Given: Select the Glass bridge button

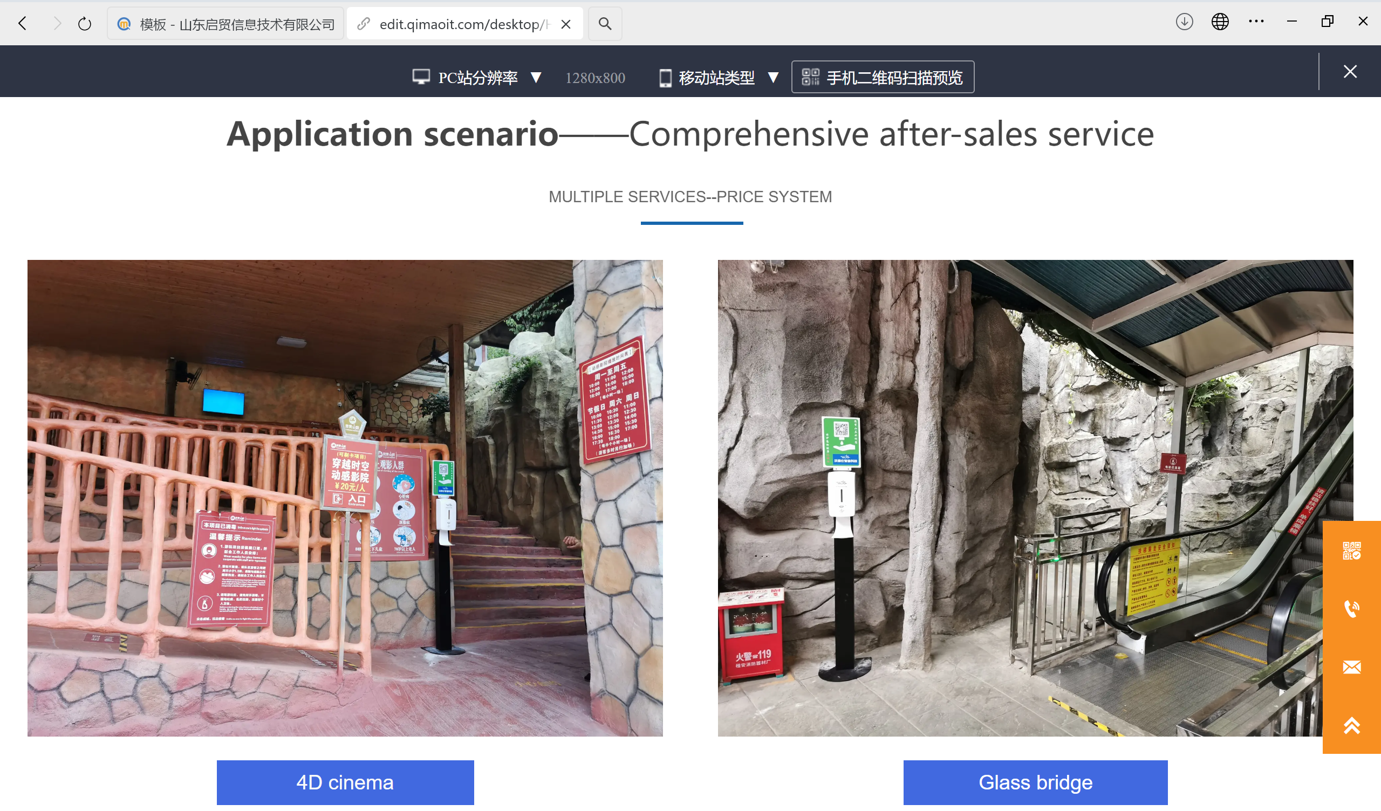Looking at the screenshot, I should 1035,782.
